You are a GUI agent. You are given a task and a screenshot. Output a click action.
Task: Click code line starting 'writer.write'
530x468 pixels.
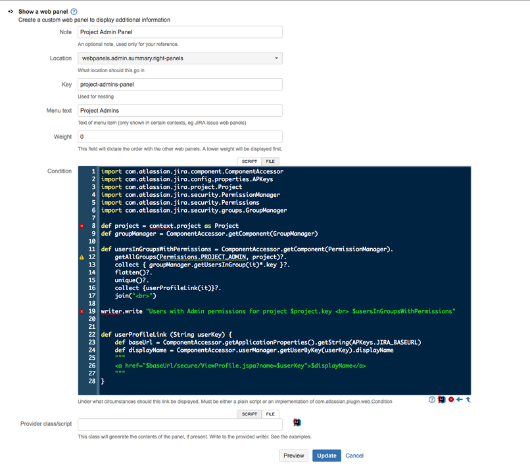coord(278,311)
